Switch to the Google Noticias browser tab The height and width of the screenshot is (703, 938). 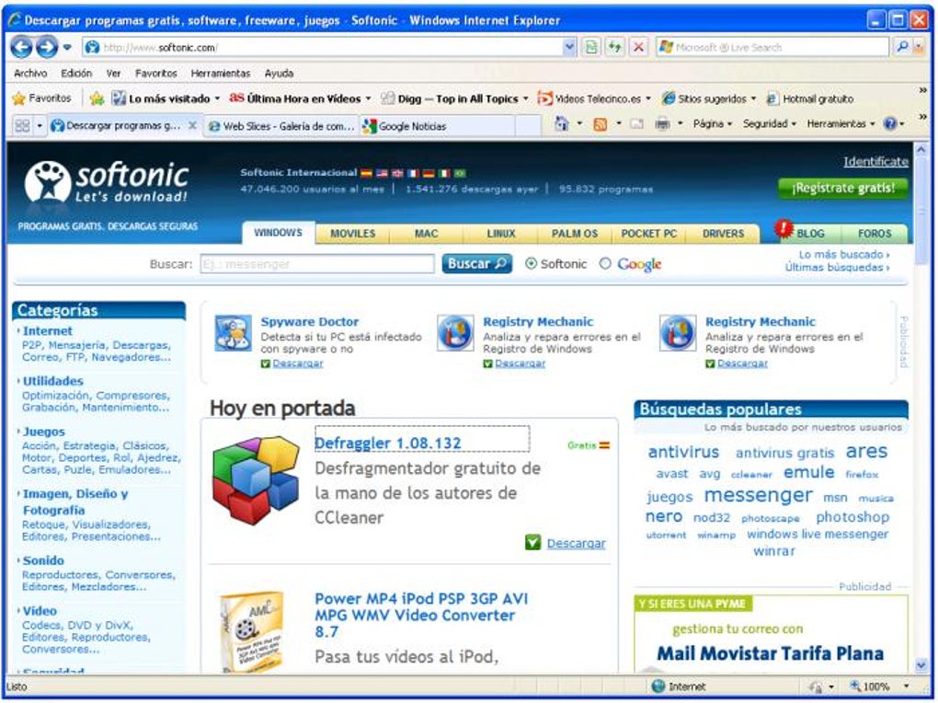coord(438,126)
